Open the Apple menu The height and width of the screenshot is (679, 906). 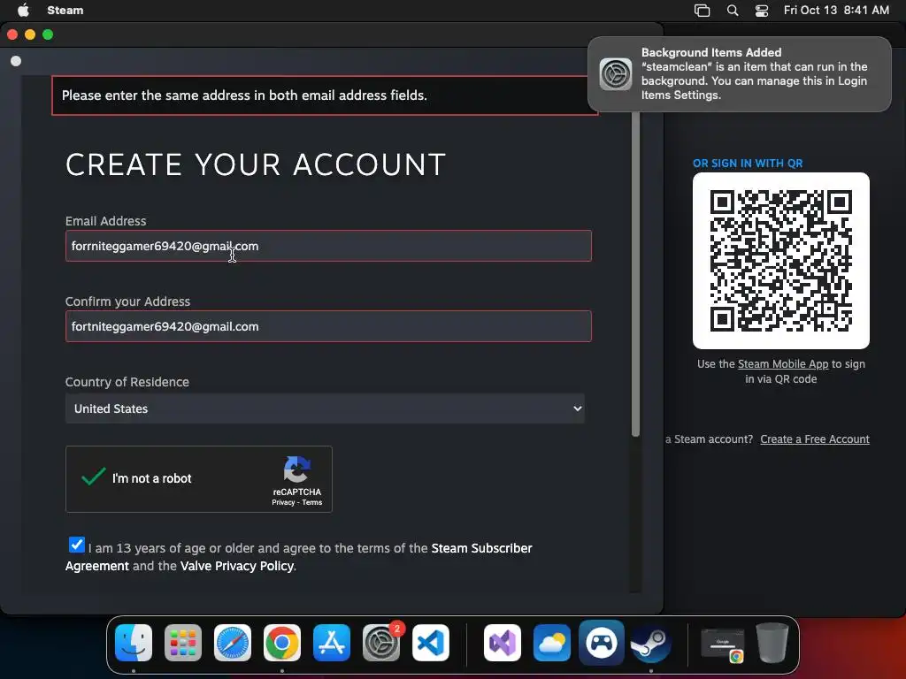click(x=23, y=10)
